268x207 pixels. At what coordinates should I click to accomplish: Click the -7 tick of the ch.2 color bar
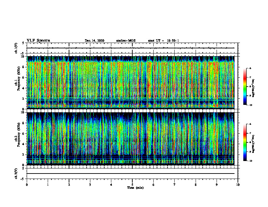[x=250, y=133]
